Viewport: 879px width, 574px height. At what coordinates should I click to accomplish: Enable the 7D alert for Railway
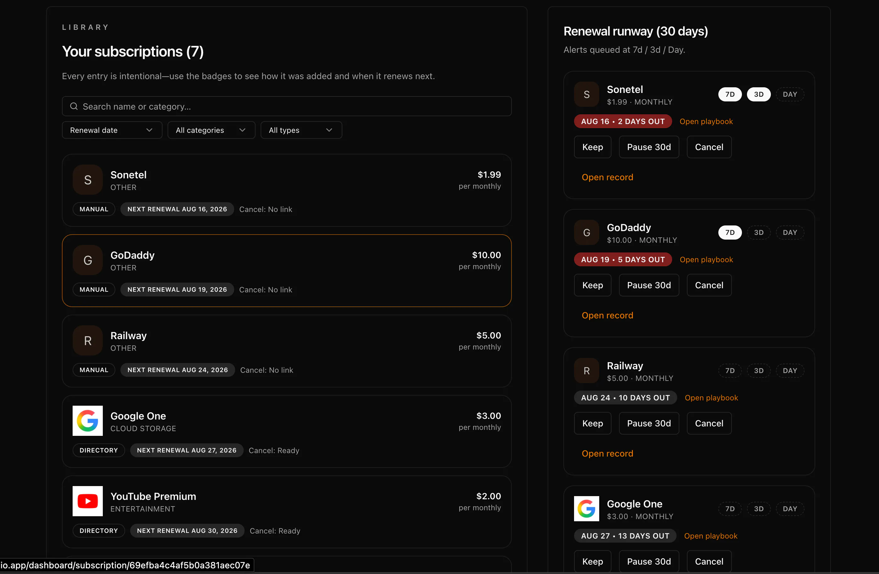pos(730,371)
